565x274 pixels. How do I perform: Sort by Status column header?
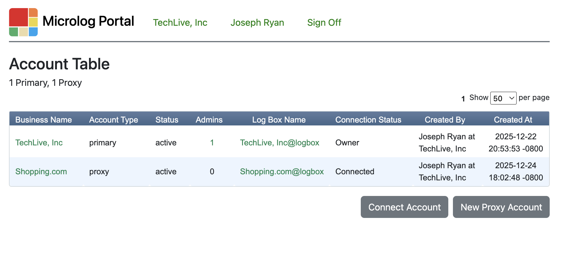167,120
